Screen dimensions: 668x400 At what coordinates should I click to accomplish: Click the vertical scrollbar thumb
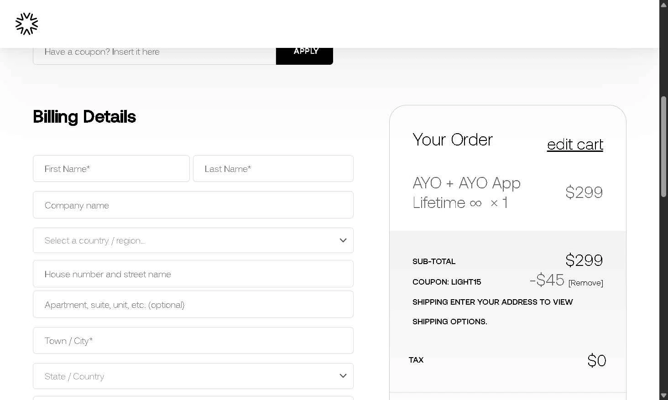click(x=664, y=146)
